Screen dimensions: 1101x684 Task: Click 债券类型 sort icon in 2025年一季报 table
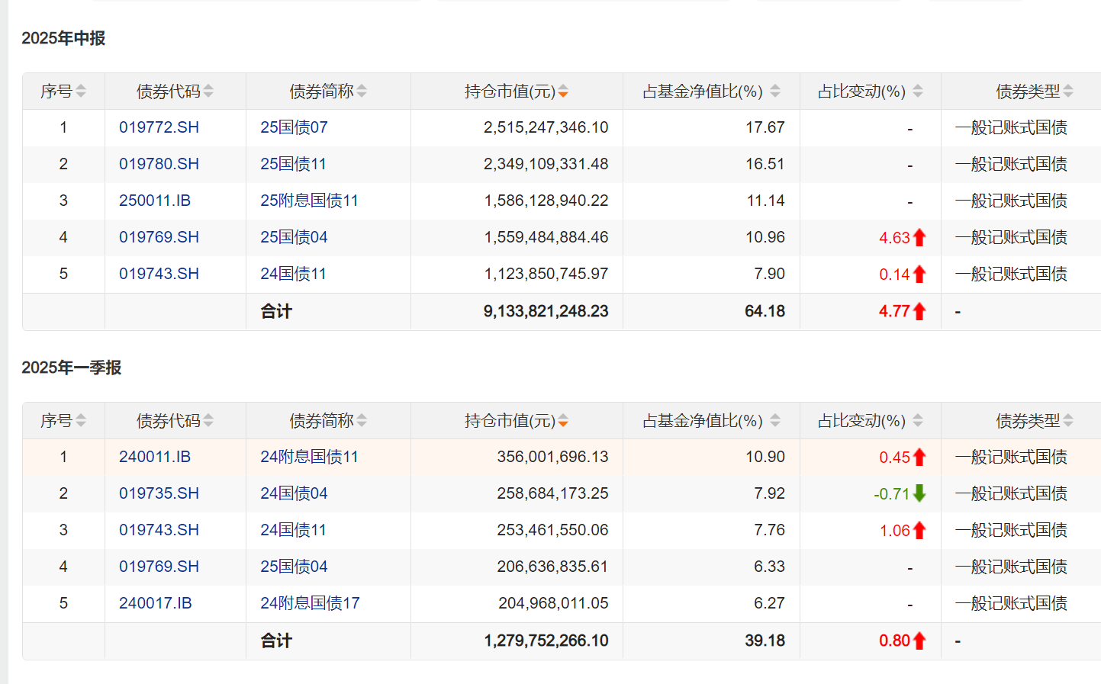(1068, 421)
